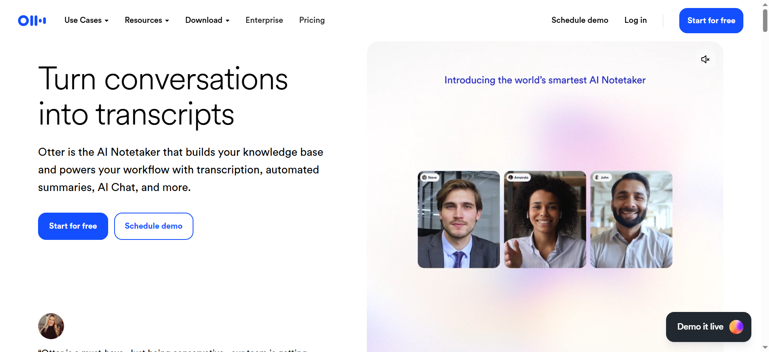Expand the Resources dropdown menu
Viewport: 769px width, 352px height.
[x=147, y=20]
